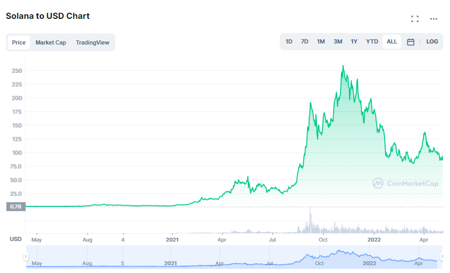Viewport: 450px width, 273px height.
Task: Switch to the Price tab
Action: coord(19,42)
